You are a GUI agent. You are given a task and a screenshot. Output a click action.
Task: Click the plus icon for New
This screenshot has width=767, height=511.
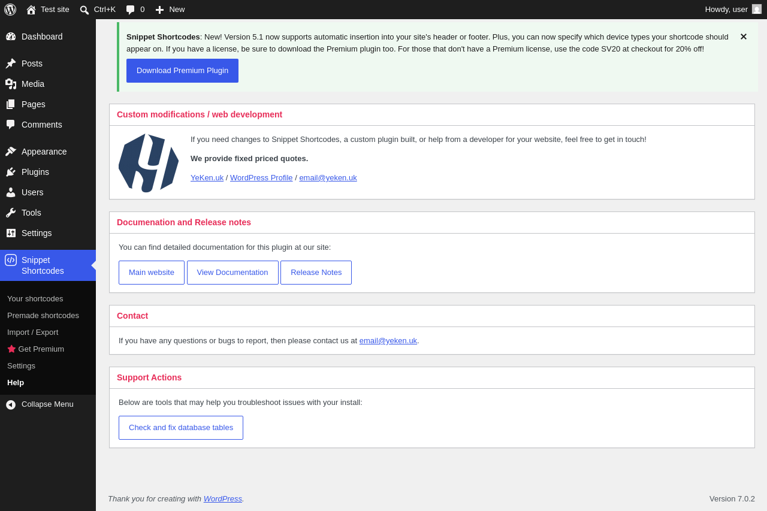pos(159,10)
